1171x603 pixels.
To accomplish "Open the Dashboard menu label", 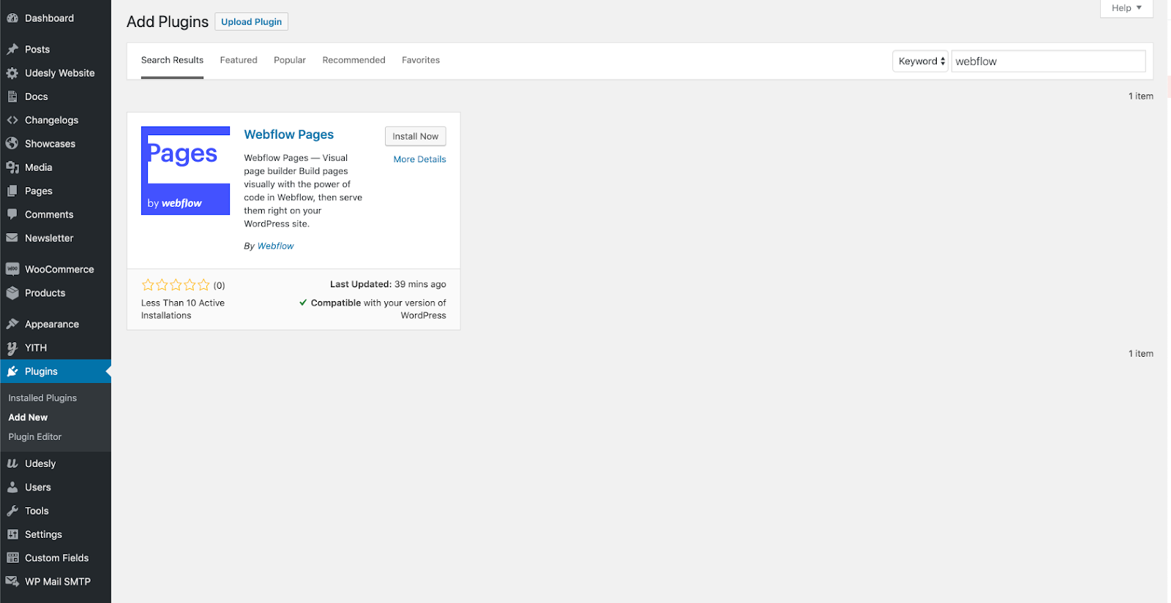I will tap(49, 18).
